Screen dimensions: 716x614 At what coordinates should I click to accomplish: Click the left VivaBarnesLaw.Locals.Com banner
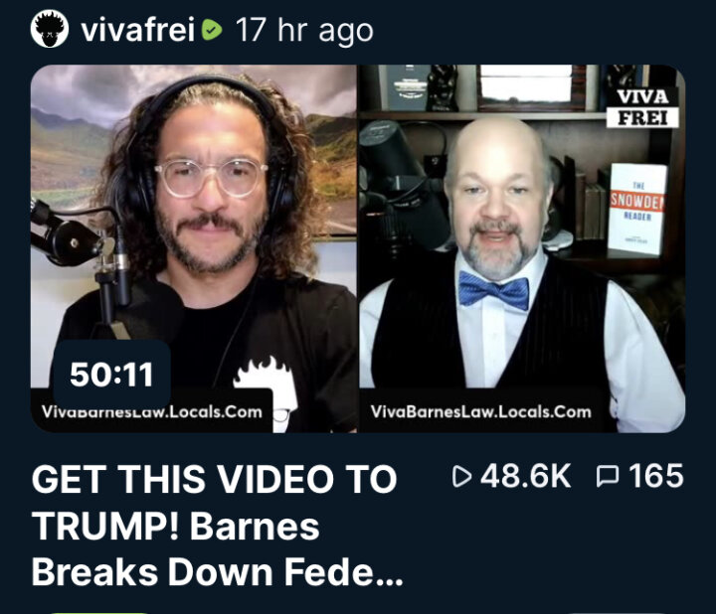click(152, 412)
